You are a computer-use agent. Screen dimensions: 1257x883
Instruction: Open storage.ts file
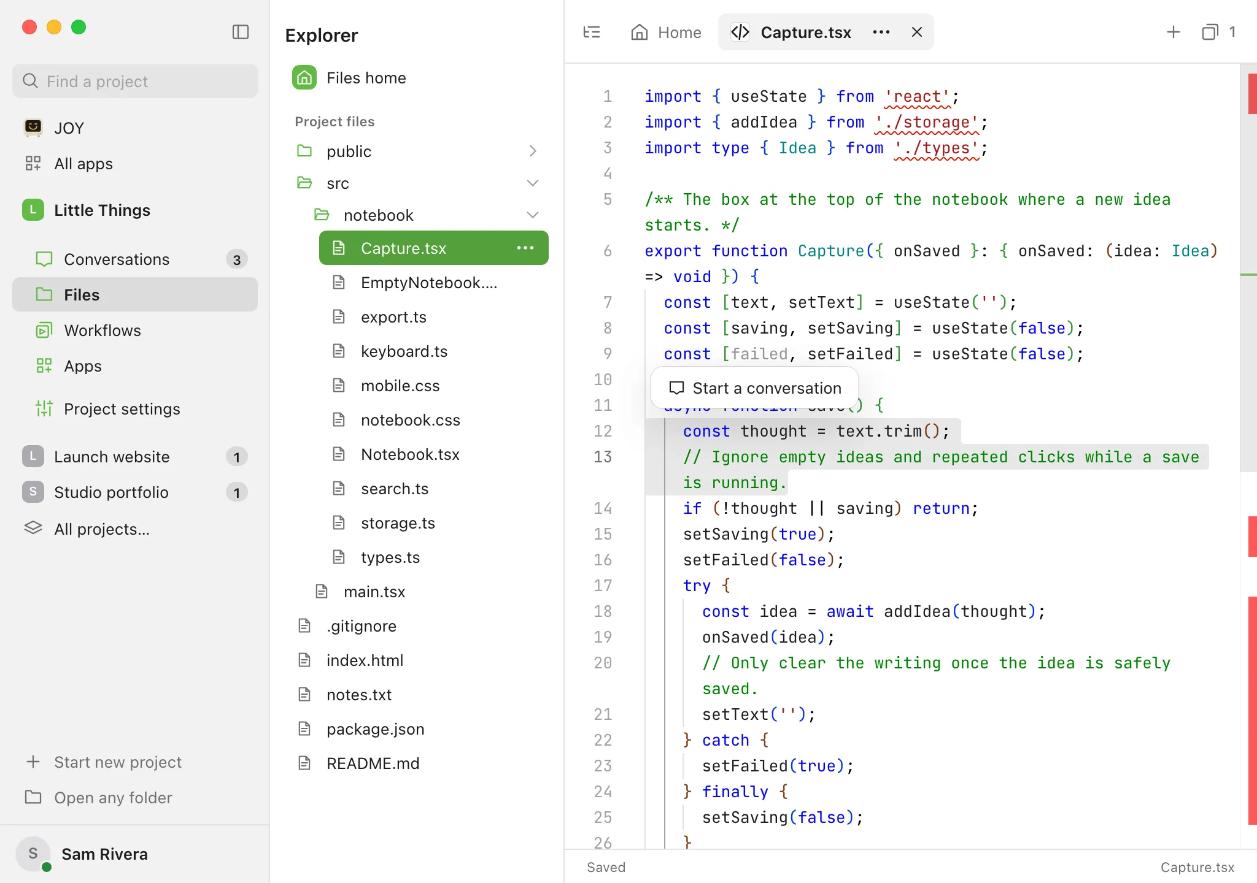click(433, 522)
